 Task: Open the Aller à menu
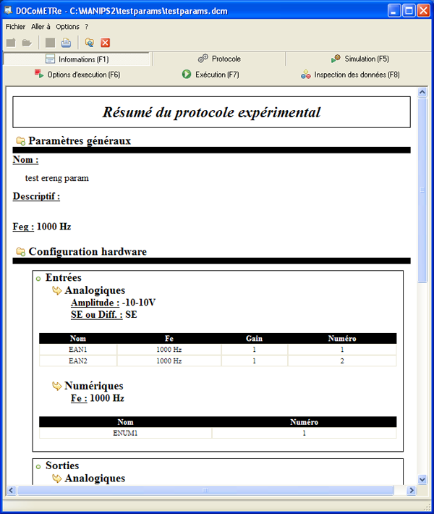pyautogui.click(x=41, y=27)
